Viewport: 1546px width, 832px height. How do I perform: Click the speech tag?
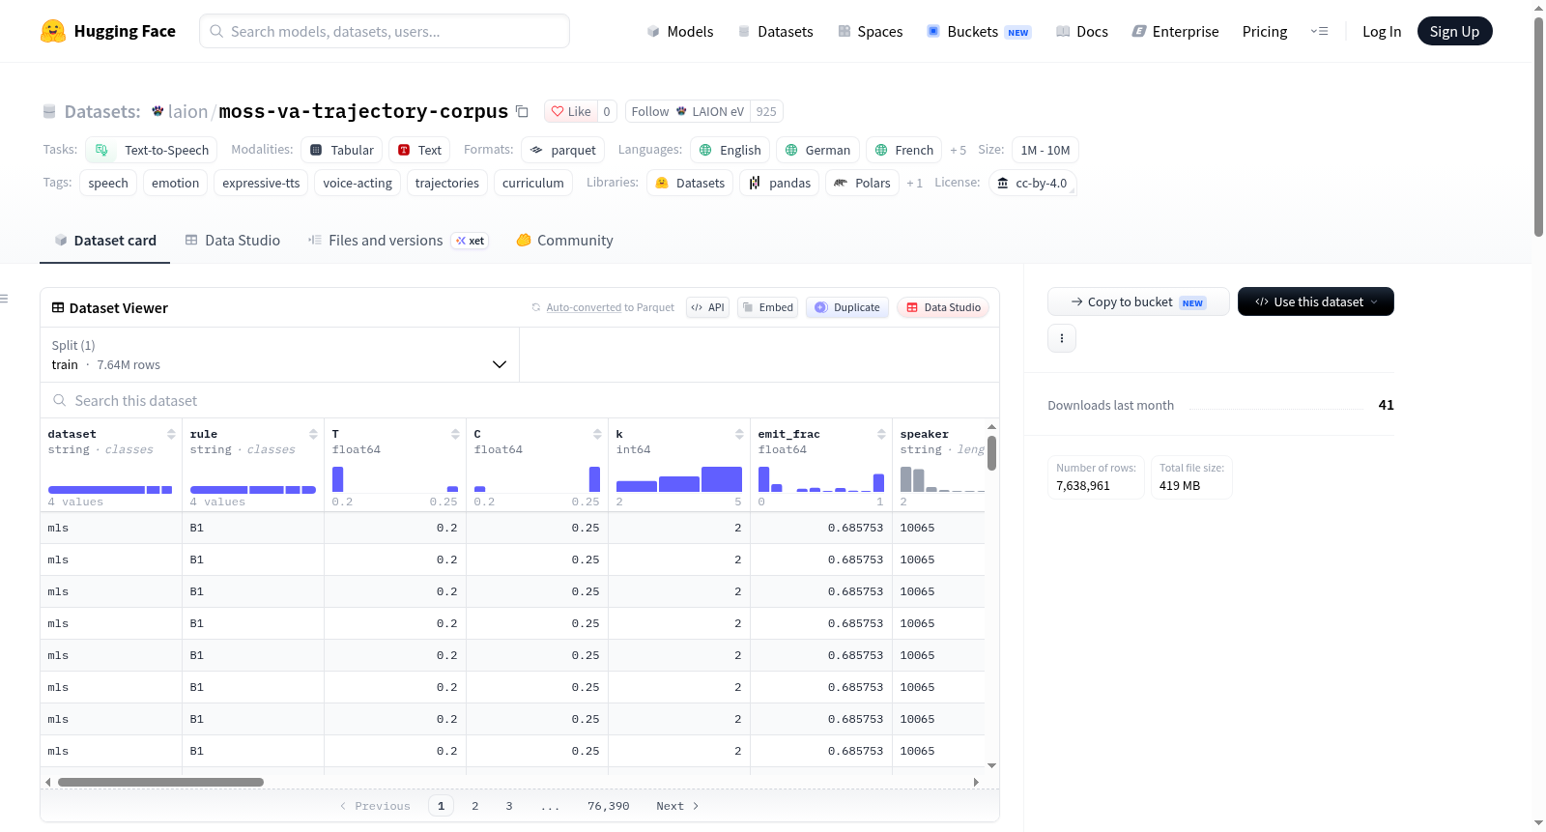[x=108, y=183]
